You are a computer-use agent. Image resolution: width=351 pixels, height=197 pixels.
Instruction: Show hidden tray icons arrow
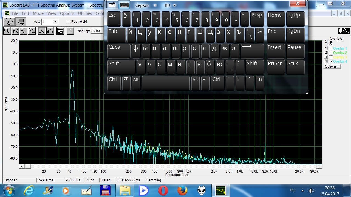(303, 190)
